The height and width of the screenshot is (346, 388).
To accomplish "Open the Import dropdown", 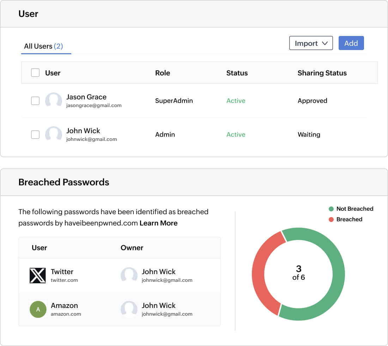I will pyautogui.click(x=311, y=43).
